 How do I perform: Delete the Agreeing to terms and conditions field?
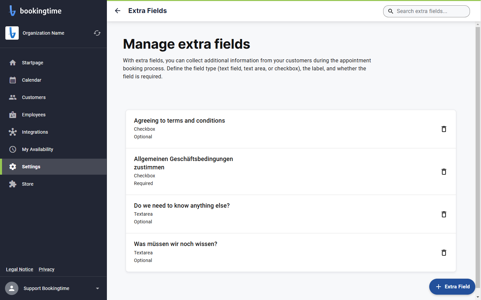tap(444, 129)
